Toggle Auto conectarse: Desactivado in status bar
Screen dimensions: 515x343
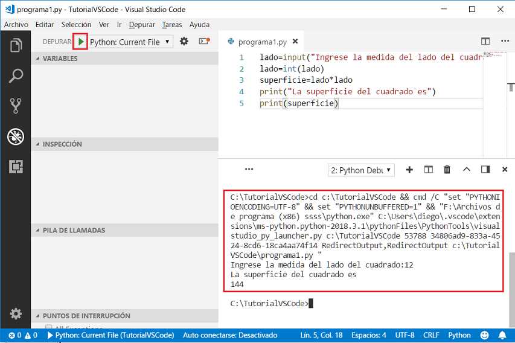pyautogui.click(x=230, y=335)
